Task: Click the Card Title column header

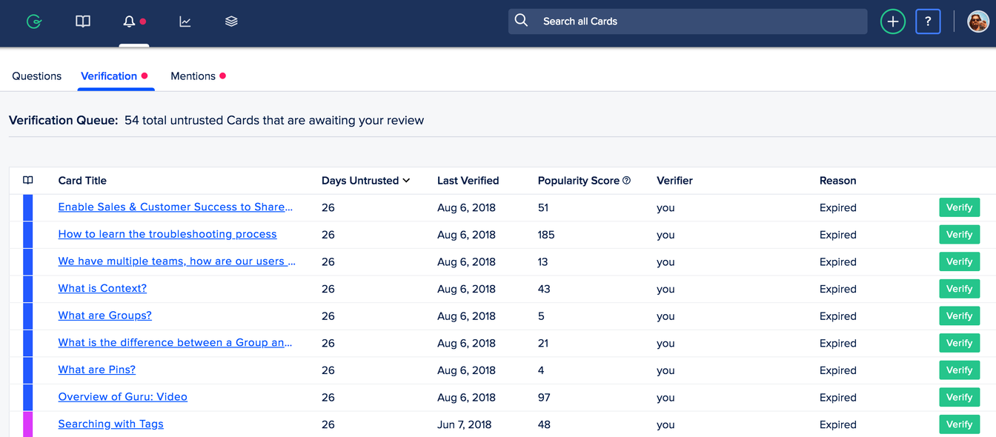Action: pos(82,181)
